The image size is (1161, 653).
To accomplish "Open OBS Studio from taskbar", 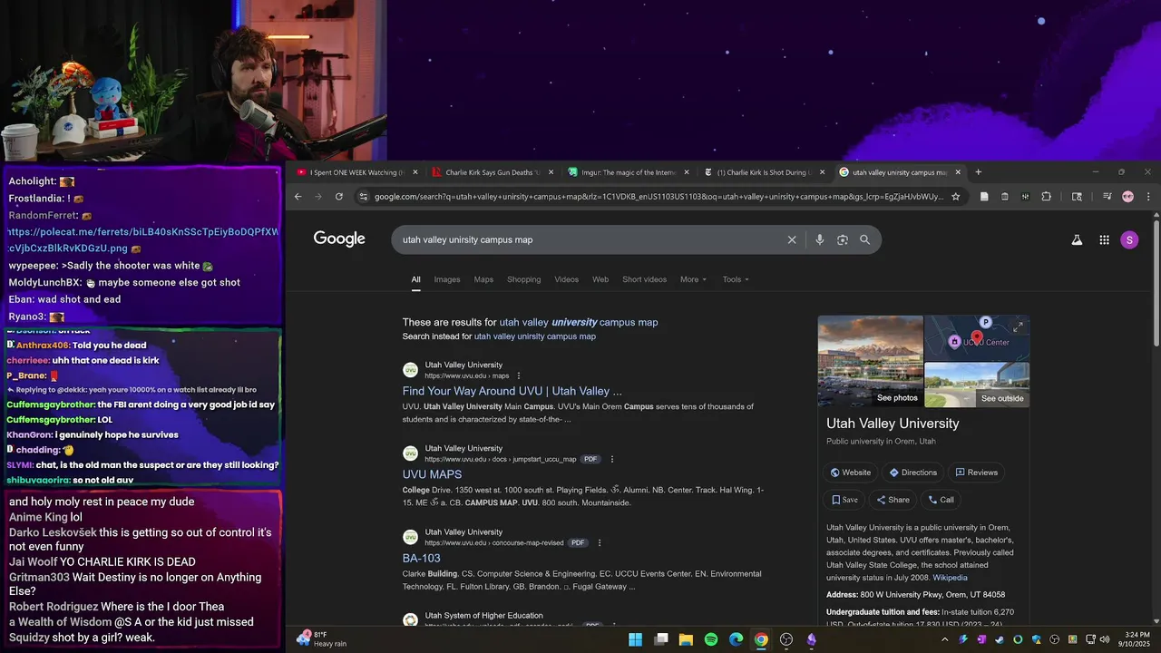I will [786, 639].
